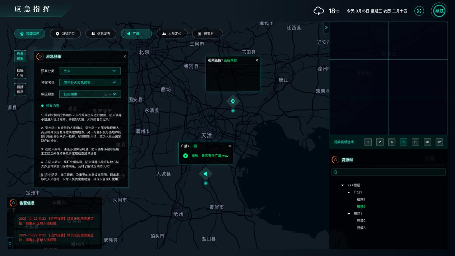455x256 pixels.
Task: Toggle the 人员定位 layer button
Action: 172,34
